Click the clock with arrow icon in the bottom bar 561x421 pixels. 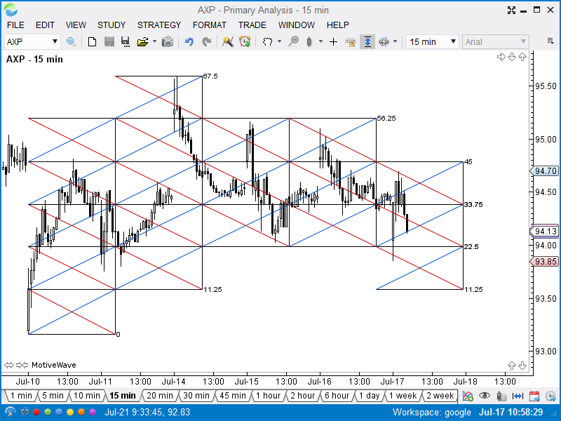point(550,396)
